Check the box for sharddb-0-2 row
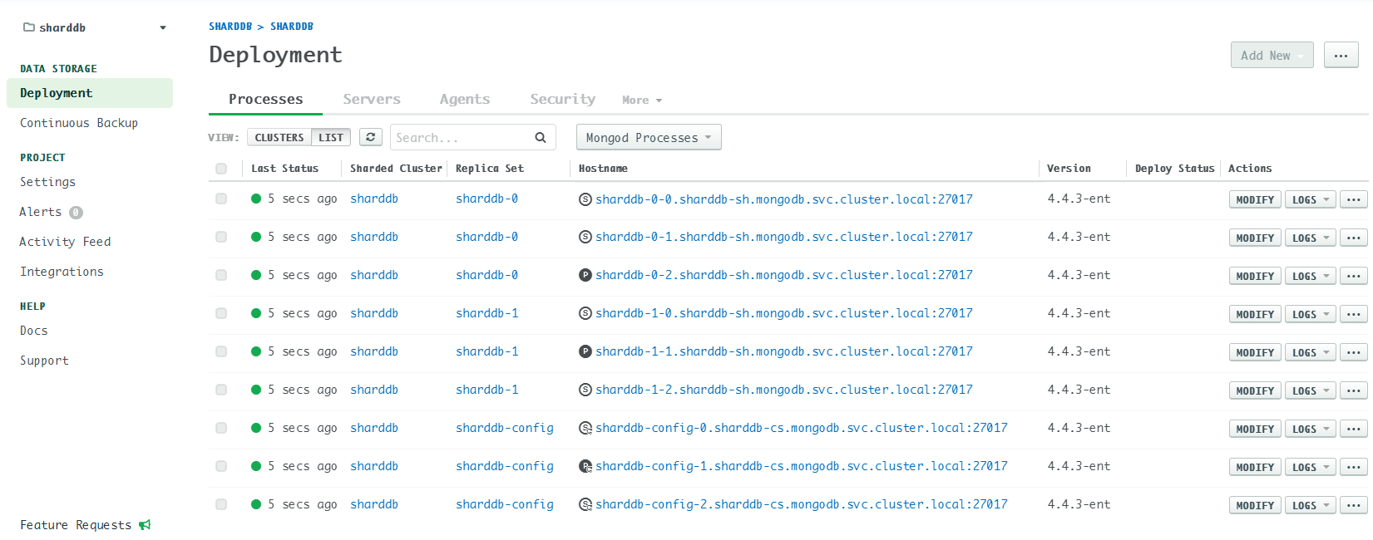This screenshot has height=540, width=1373. (221, 275)
